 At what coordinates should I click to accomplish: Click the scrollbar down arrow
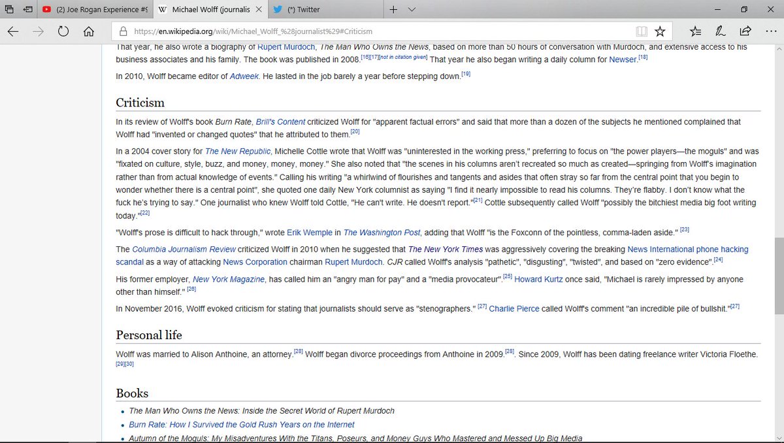pyautogui.click(x=779, y=438)
